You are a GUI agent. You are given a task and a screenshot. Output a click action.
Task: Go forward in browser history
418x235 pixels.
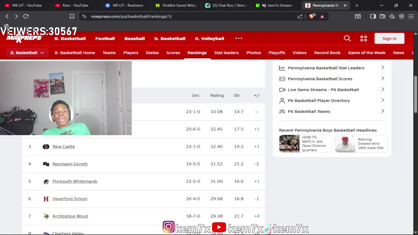click(x=16, y=16)
